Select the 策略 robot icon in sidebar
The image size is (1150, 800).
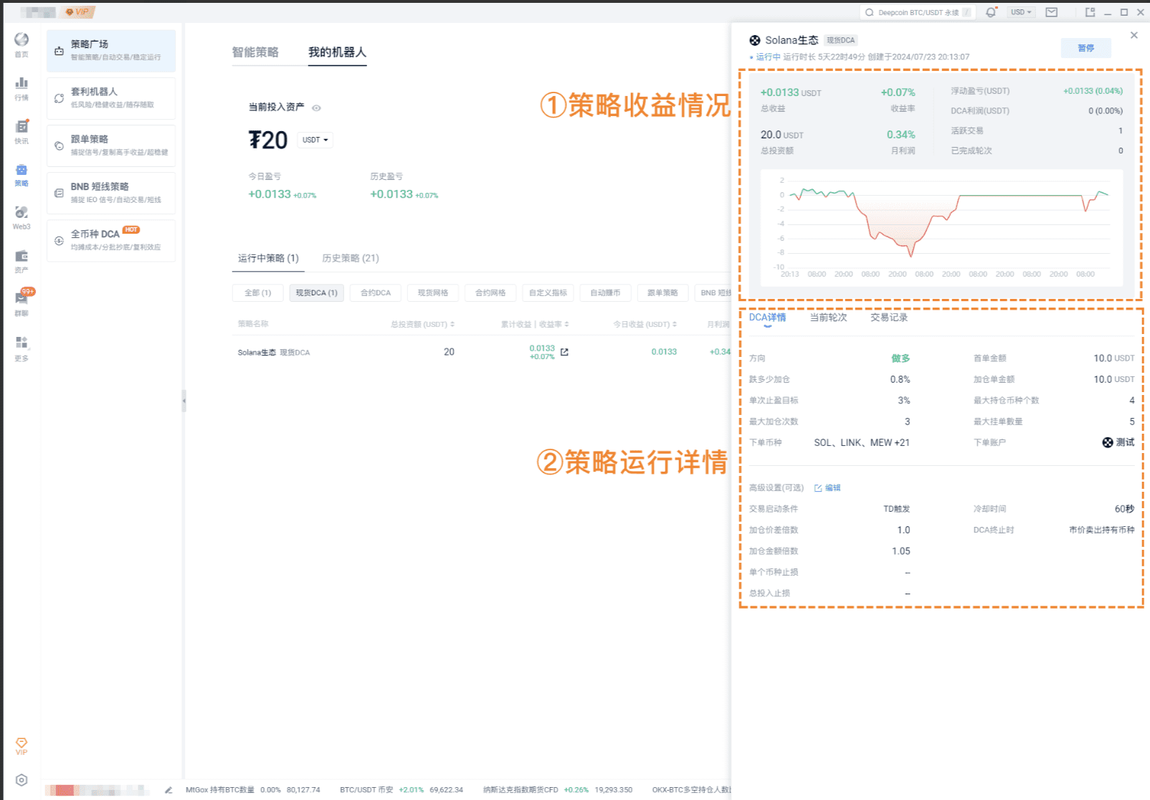click(22, 170)
